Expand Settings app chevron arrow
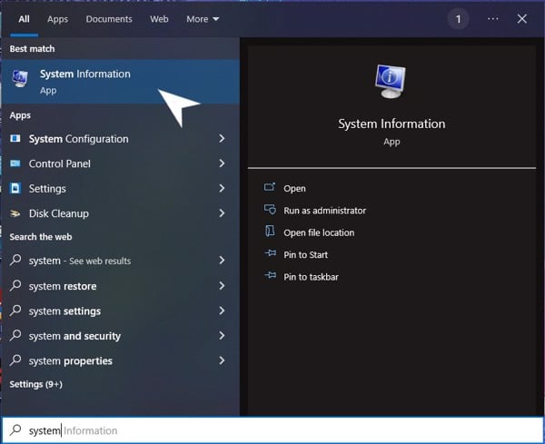This screenshot has width=545, height=444. pyautogui.click(x=222, y=188)
